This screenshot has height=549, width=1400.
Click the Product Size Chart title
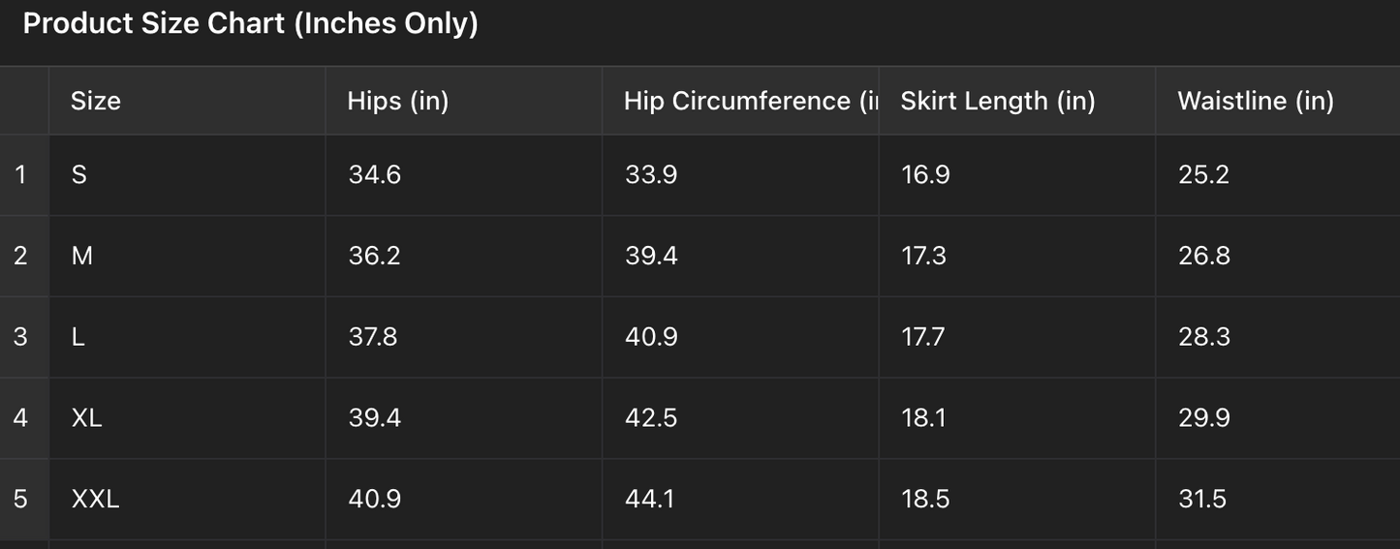pyautogui.click(x=250, y=24)
